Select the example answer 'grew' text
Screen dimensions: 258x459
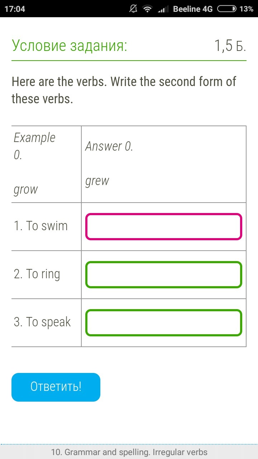[x=97, y=181]
